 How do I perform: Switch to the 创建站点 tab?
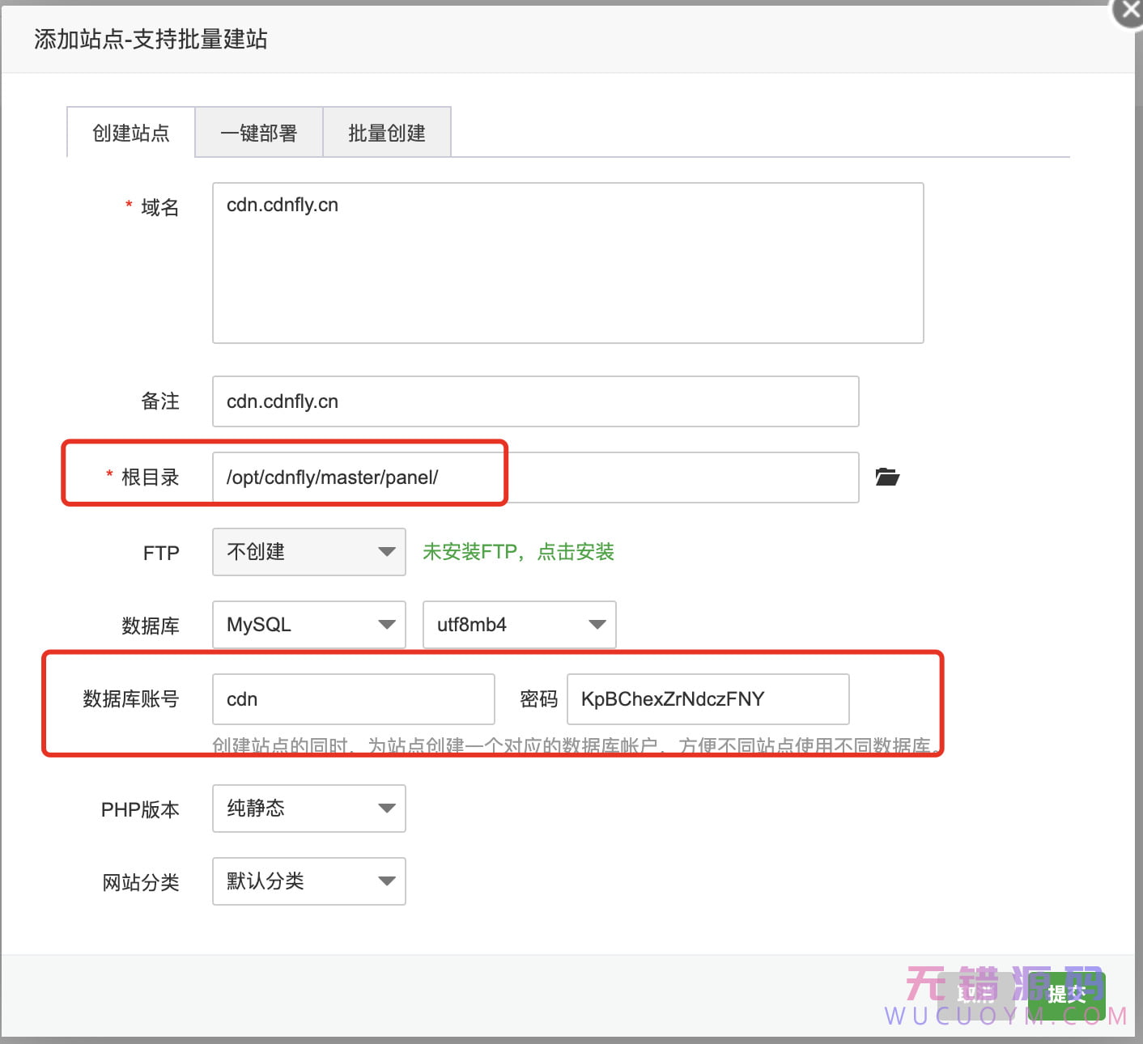click(x=131, y=133)
